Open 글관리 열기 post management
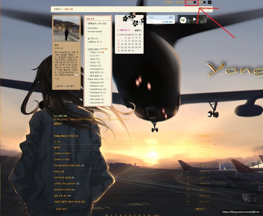The image size is (263, 216). pos(61,209)
